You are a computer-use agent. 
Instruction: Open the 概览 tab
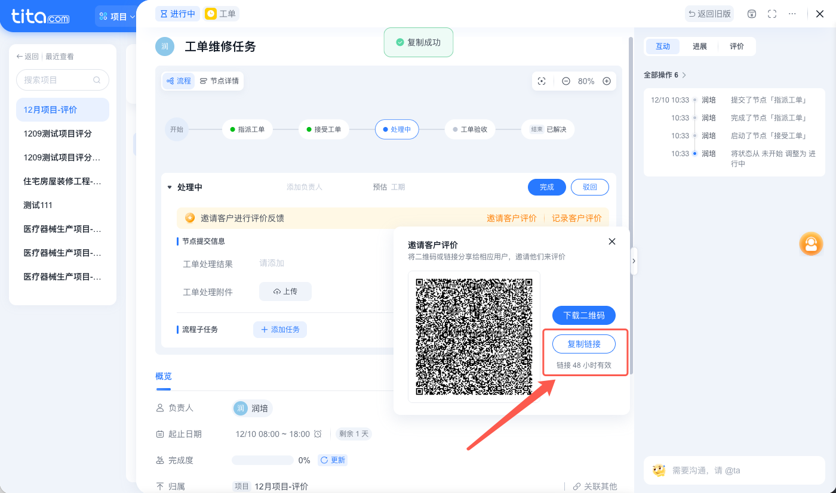pos(164,376)
